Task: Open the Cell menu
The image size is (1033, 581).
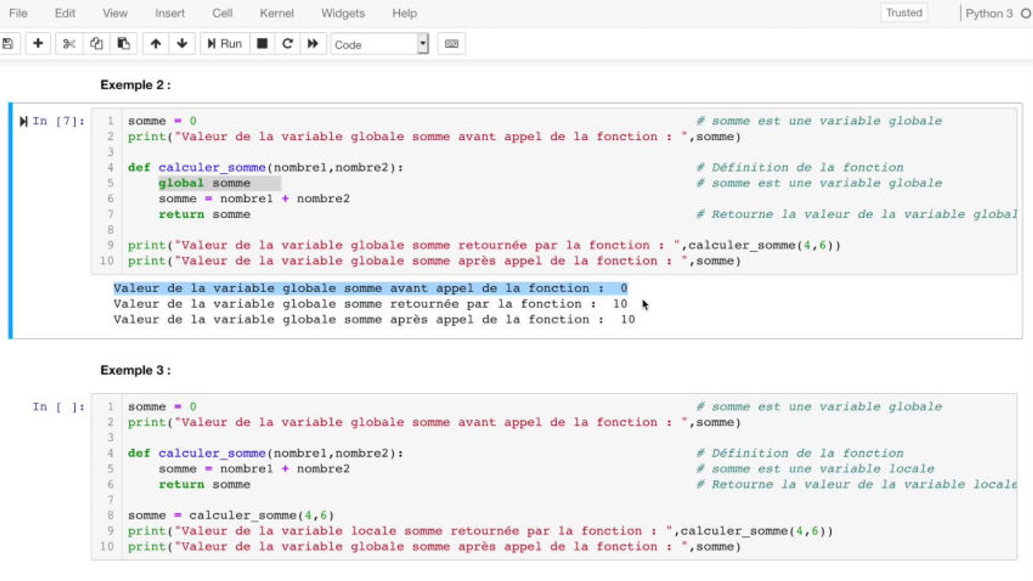Action: click(x=222, y=13)
